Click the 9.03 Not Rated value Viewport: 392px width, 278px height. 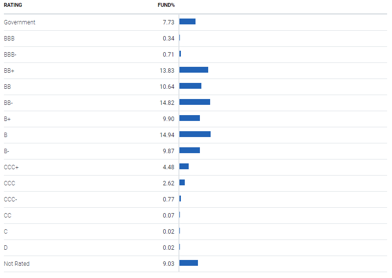click(x=169, y=264)
